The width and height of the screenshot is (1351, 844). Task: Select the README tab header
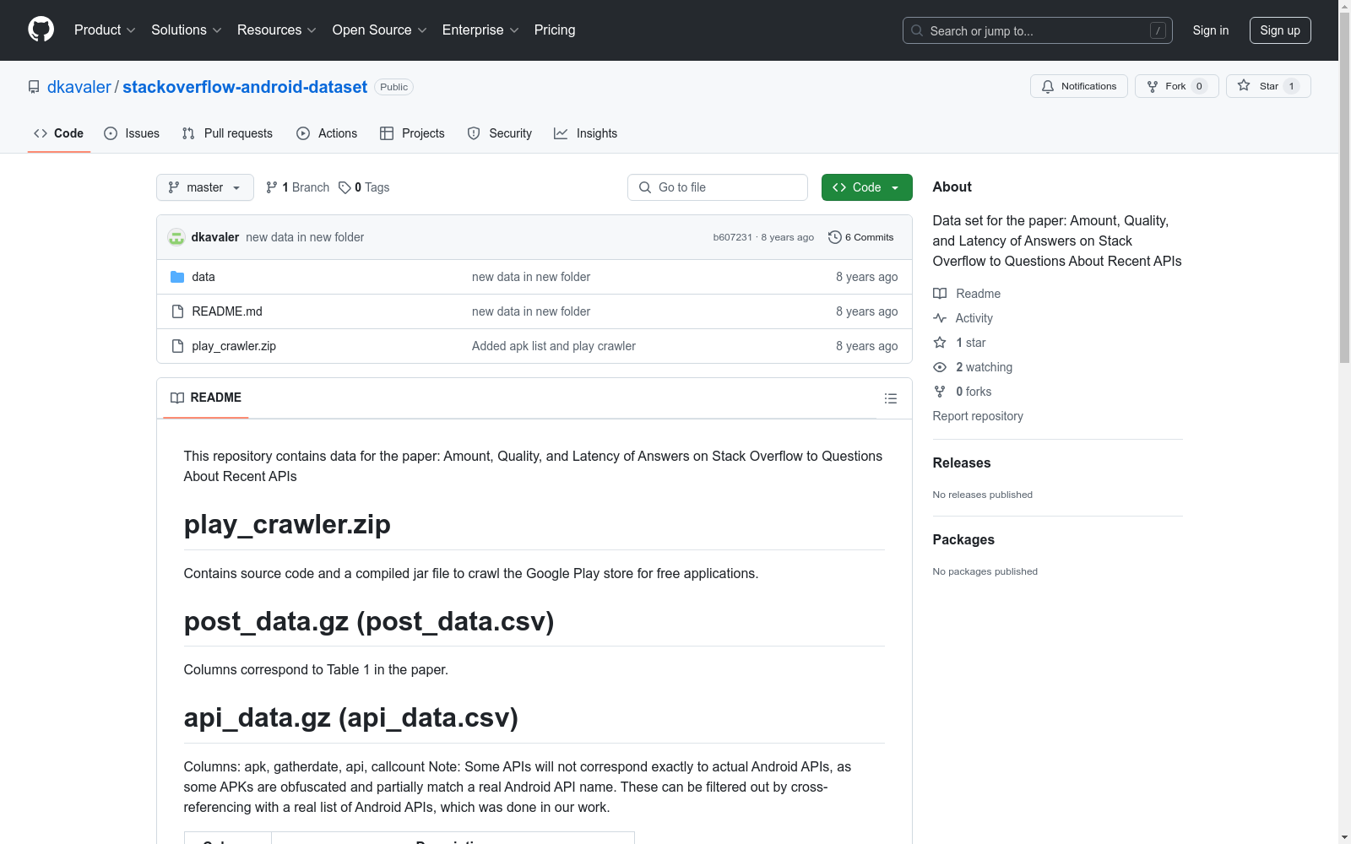206,398
